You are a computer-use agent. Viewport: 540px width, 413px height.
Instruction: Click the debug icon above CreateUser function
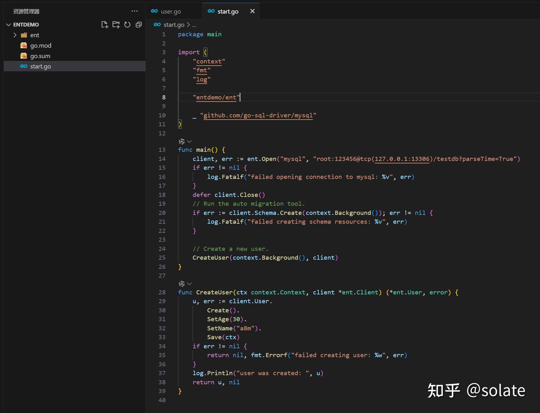(181, 284)
